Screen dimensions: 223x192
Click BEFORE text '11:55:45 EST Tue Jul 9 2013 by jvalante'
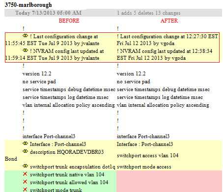point(52,44)
